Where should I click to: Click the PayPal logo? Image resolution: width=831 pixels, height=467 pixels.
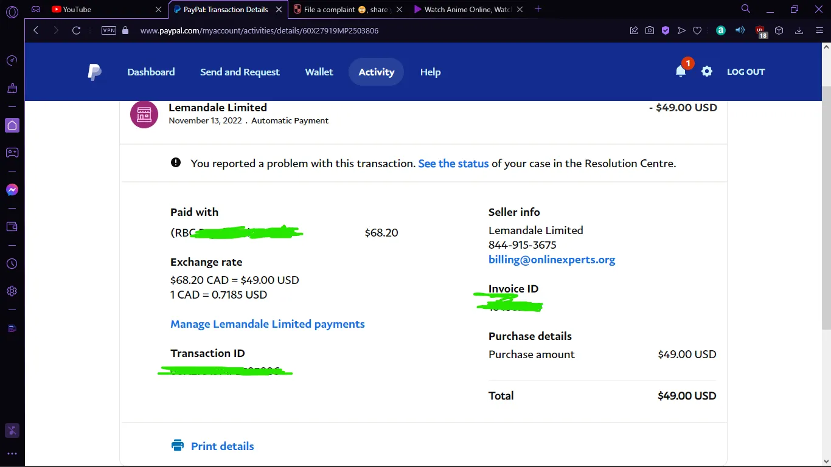pos(94,72)
